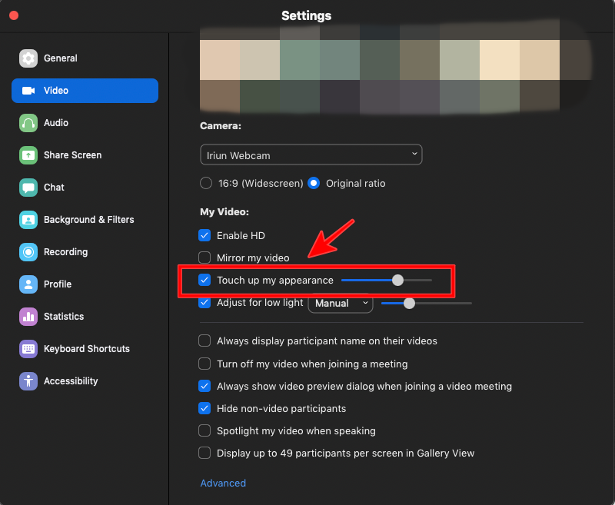Toggle Touch up my appearance checkbox
The width and height of the screenshot is (615, 505).
204,280
